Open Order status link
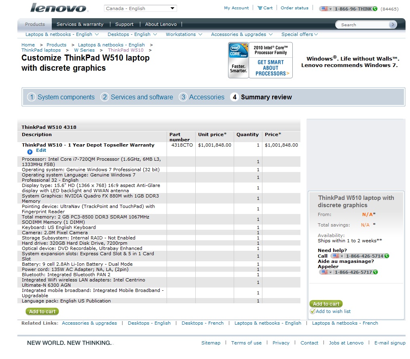Image resolution: width=410 pixels, height=359 pixels. pos(294,8)
